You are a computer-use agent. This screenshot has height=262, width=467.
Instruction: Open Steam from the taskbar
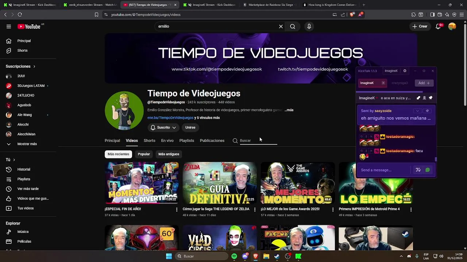[277, 256]
